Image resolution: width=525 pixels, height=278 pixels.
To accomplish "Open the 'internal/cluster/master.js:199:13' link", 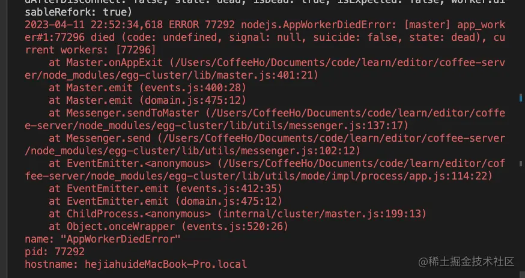I will coord(322,214).
